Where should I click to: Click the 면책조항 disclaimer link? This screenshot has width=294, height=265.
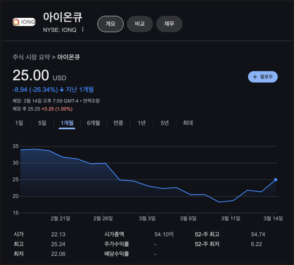pos(92,101)
